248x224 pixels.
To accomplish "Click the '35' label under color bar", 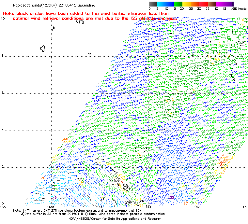I will pos(208,9).
